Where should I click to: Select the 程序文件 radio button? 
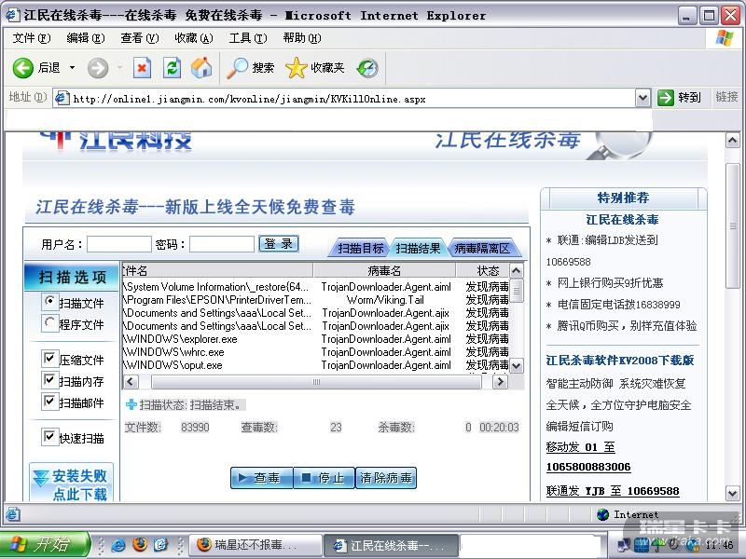49,322
